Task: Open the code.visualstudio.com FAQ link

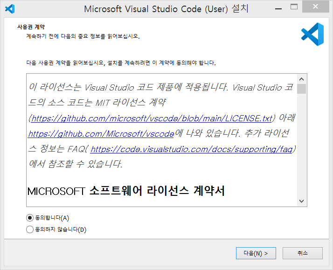Action: (191, 149)
